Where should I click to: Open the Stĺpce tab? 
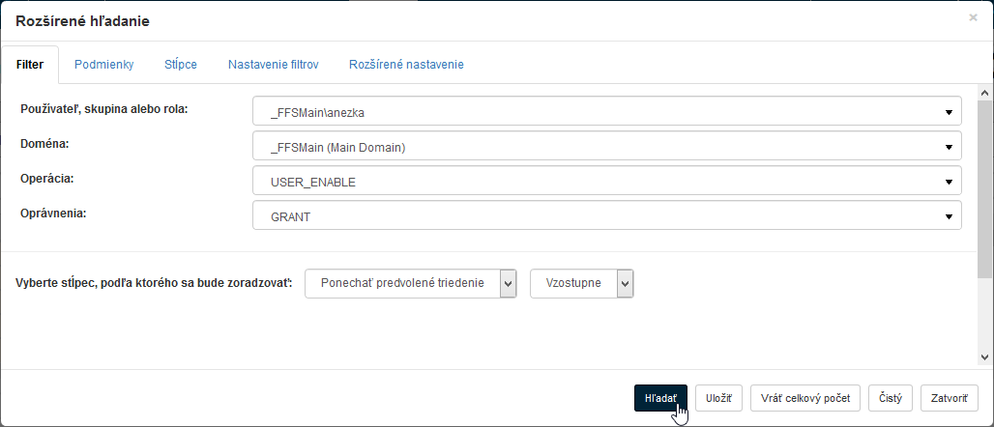pos(181,65)
